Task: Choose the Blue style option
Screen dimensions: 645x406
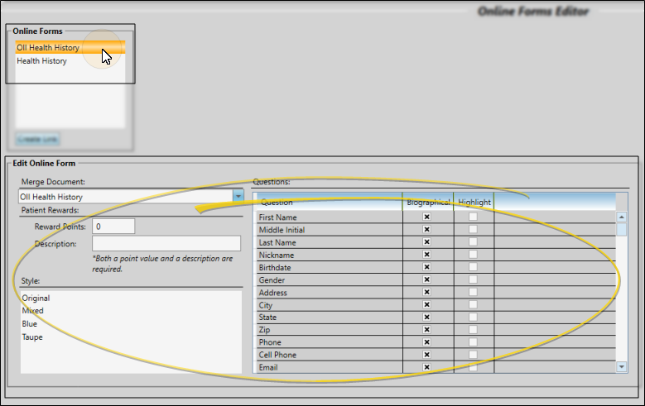Action: click(x=30, y=324)
